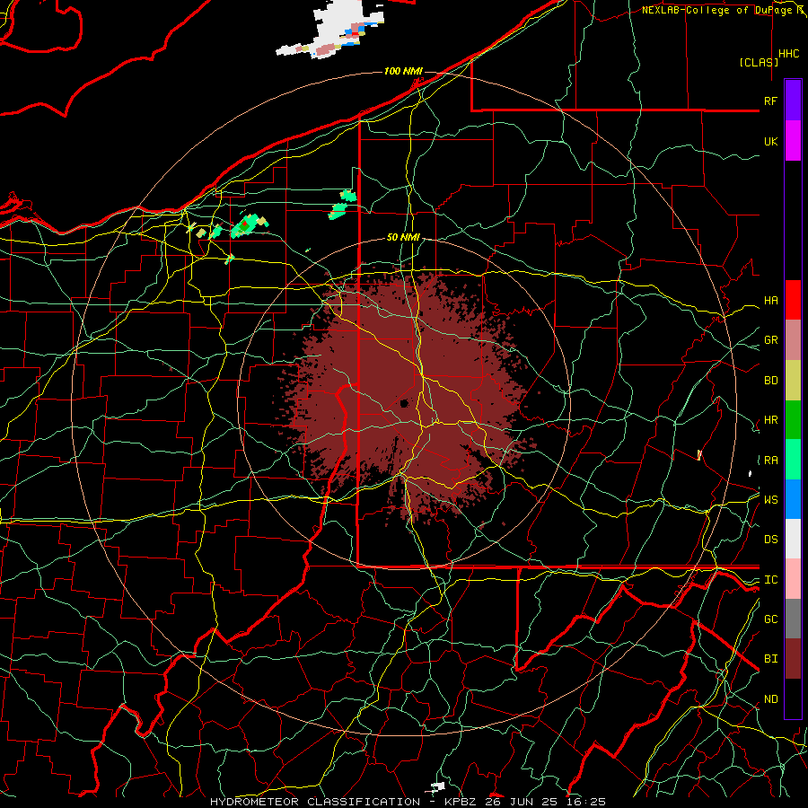Click the 16:25 timestamp text
This screenshot has height=808, width=808.
[585, 802]
